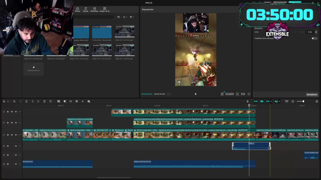Click the timeline horizontal scrollbar
The height and width of the screenshot is (180, 321).
tap(114, 178)
